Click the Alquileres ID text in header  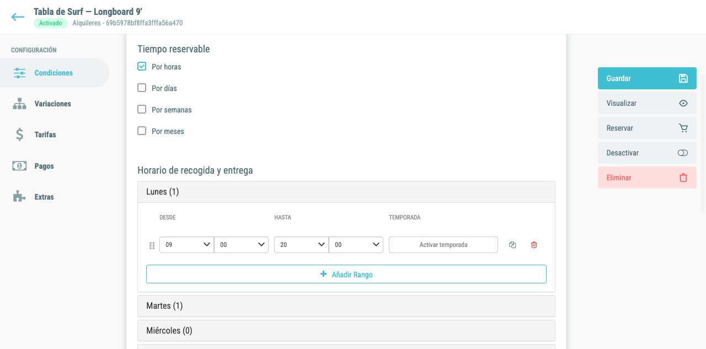(x=127, y=23)
